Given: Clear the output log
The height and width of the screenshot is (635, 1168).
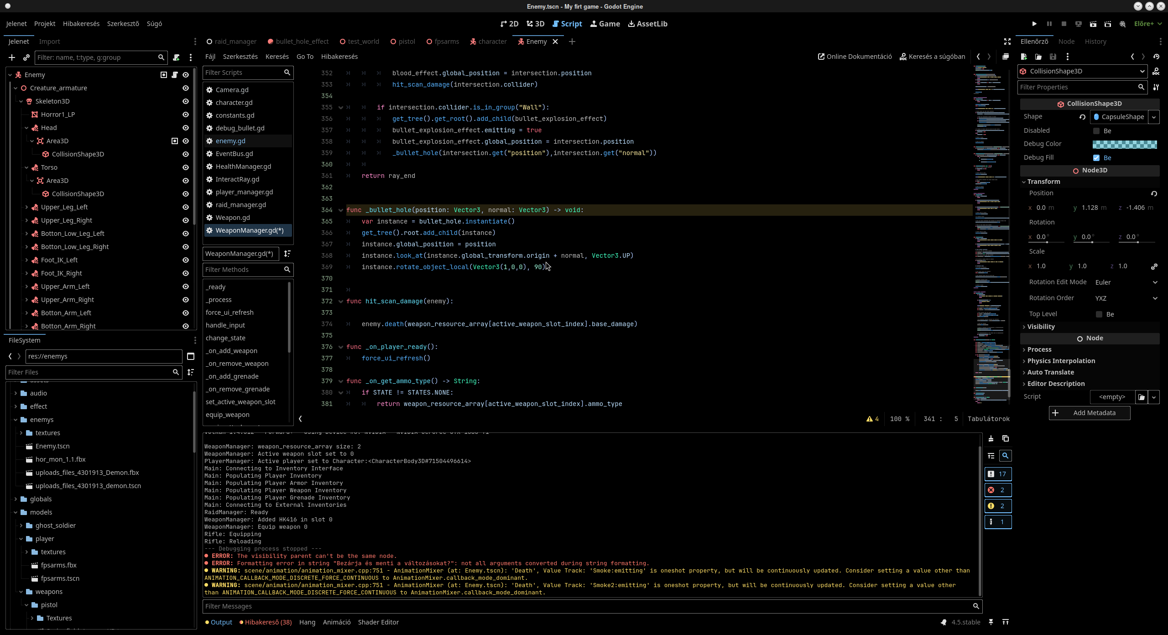Looking at the screenshot, I should coord(991,439).
